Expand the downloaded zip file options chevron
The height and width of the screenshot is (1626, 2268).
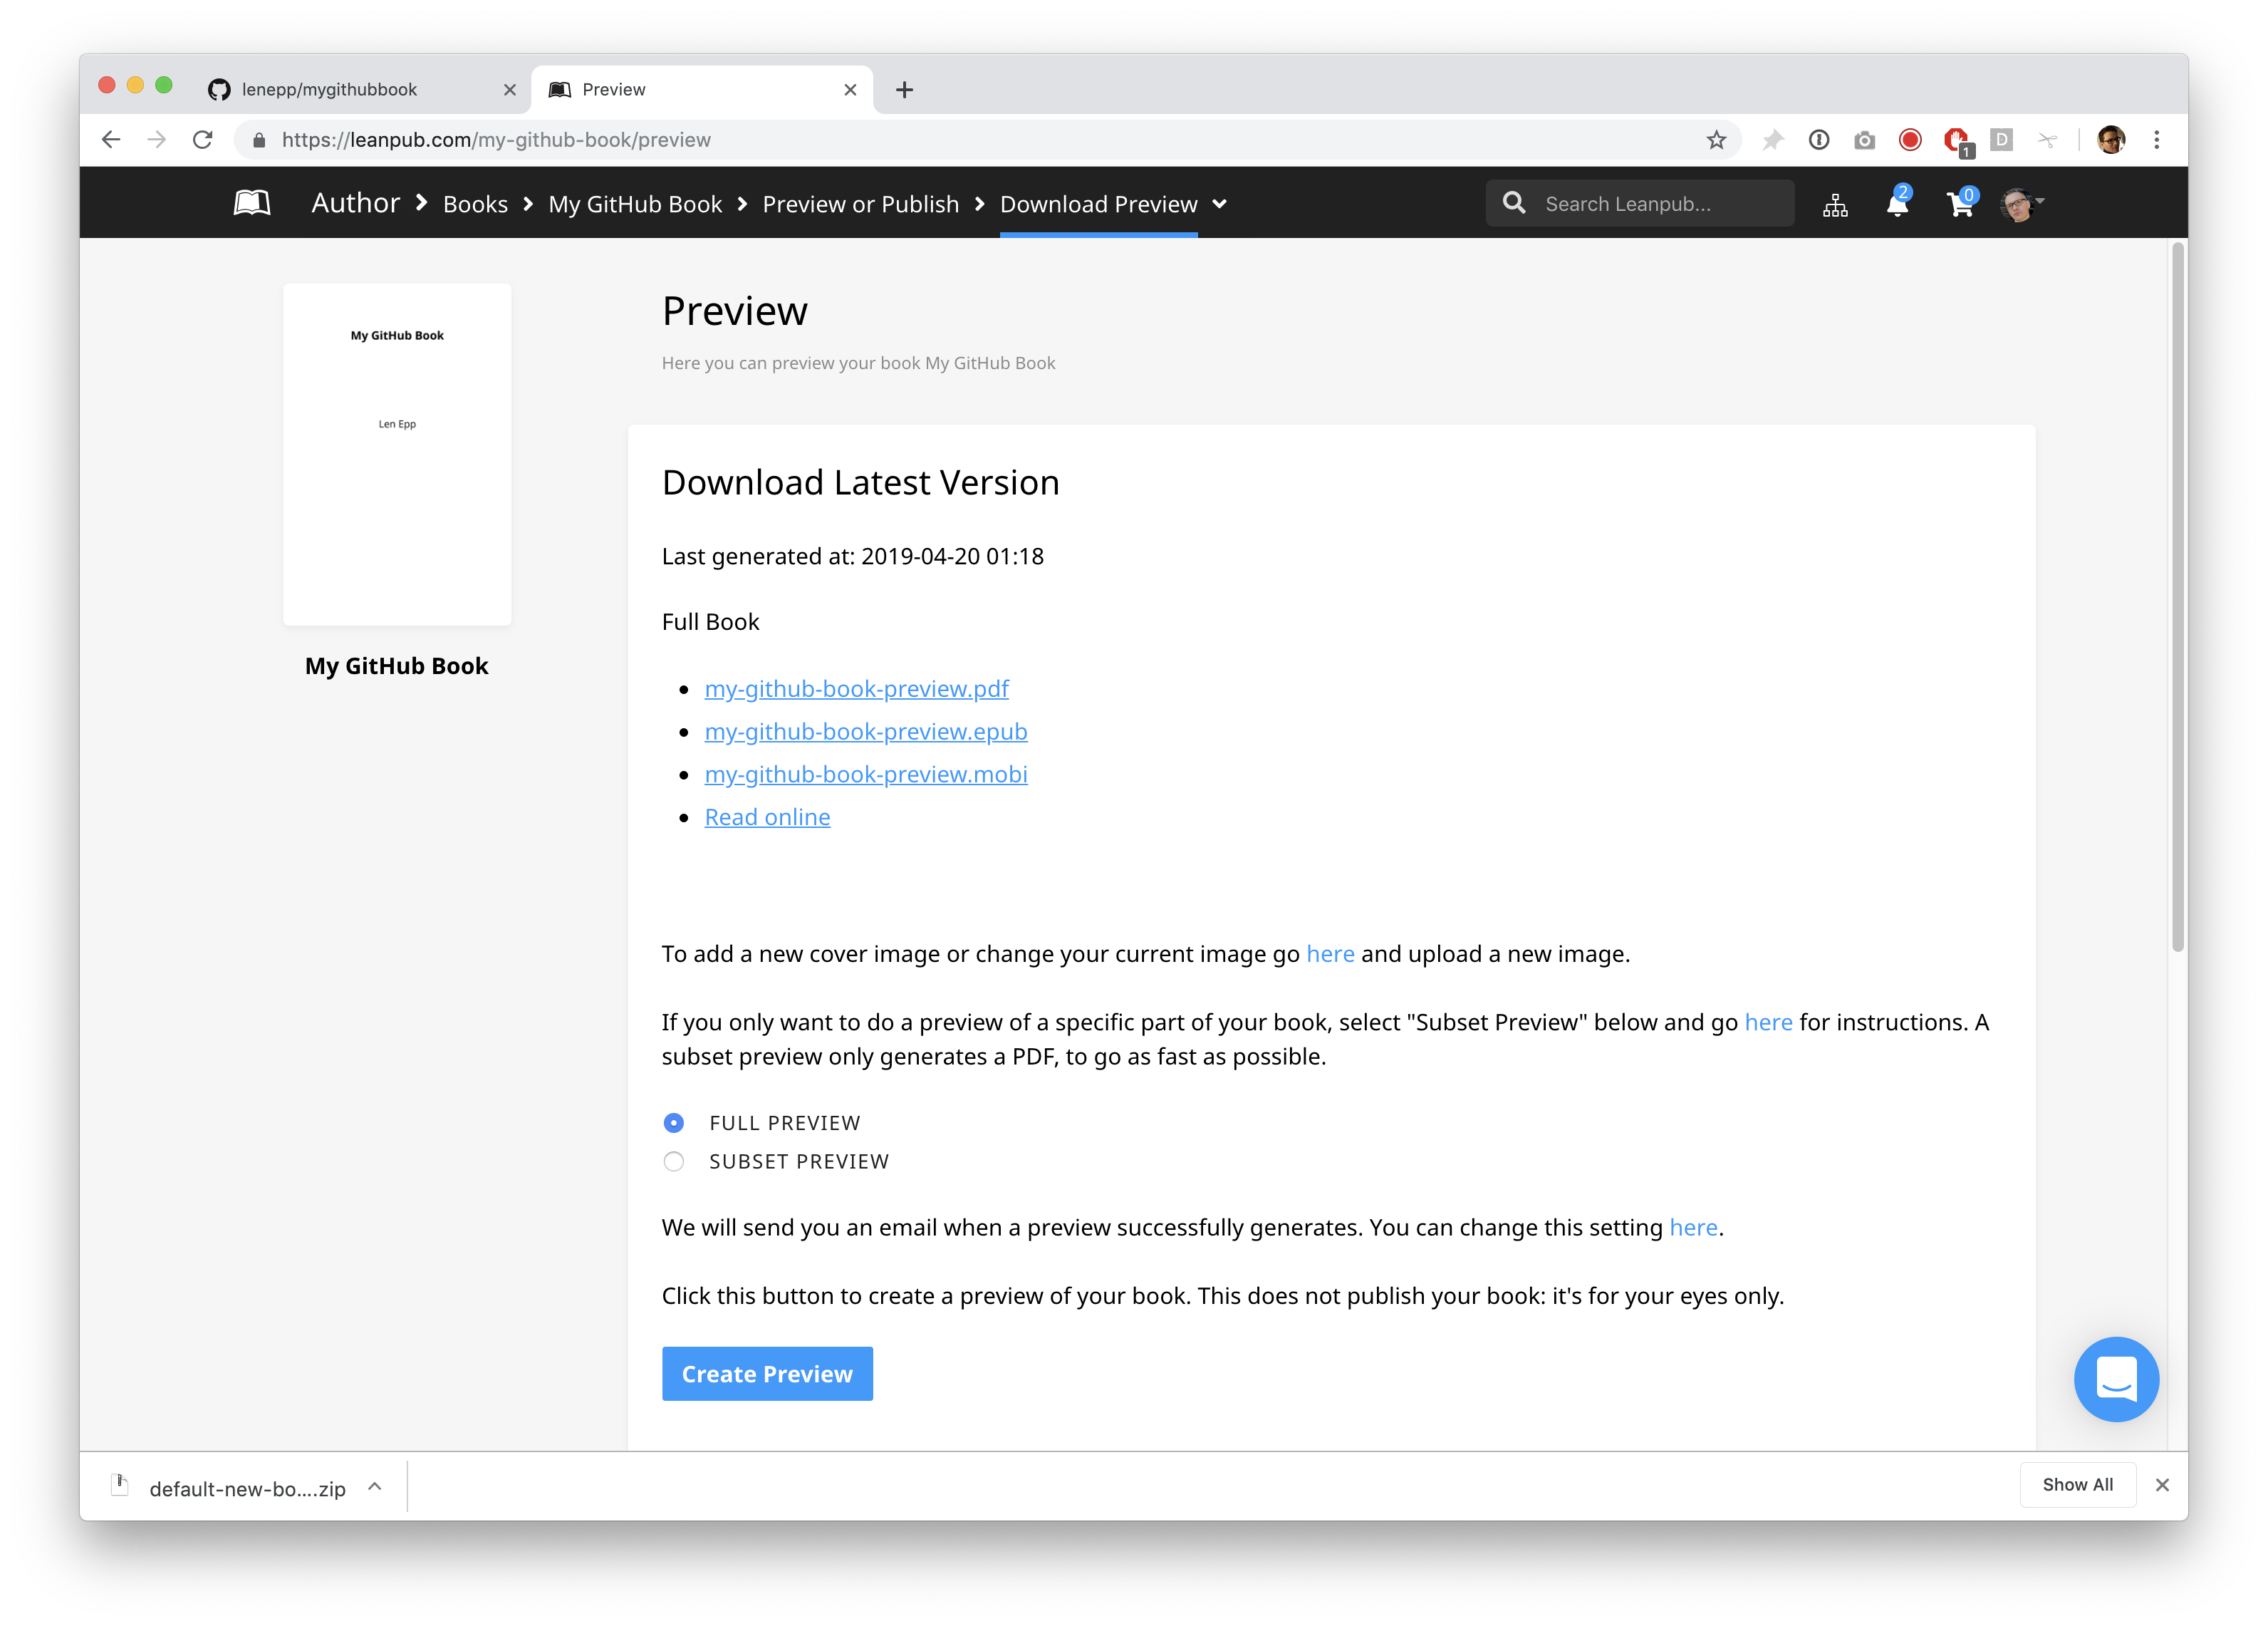pyautogui.click(x=375, y=1487)
